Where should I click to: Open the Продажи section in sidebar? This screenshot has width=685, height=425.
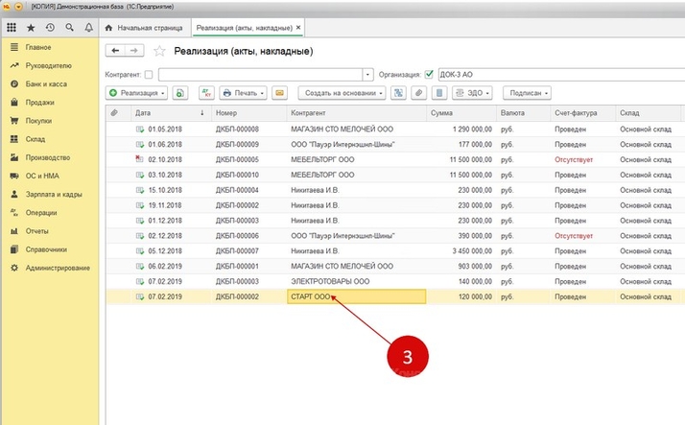(x=38, y=103)
